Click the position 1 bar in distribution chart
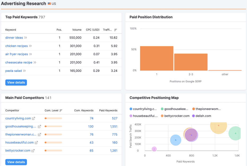The height and width of the screenshot is (166, 247). pos(157,58)
